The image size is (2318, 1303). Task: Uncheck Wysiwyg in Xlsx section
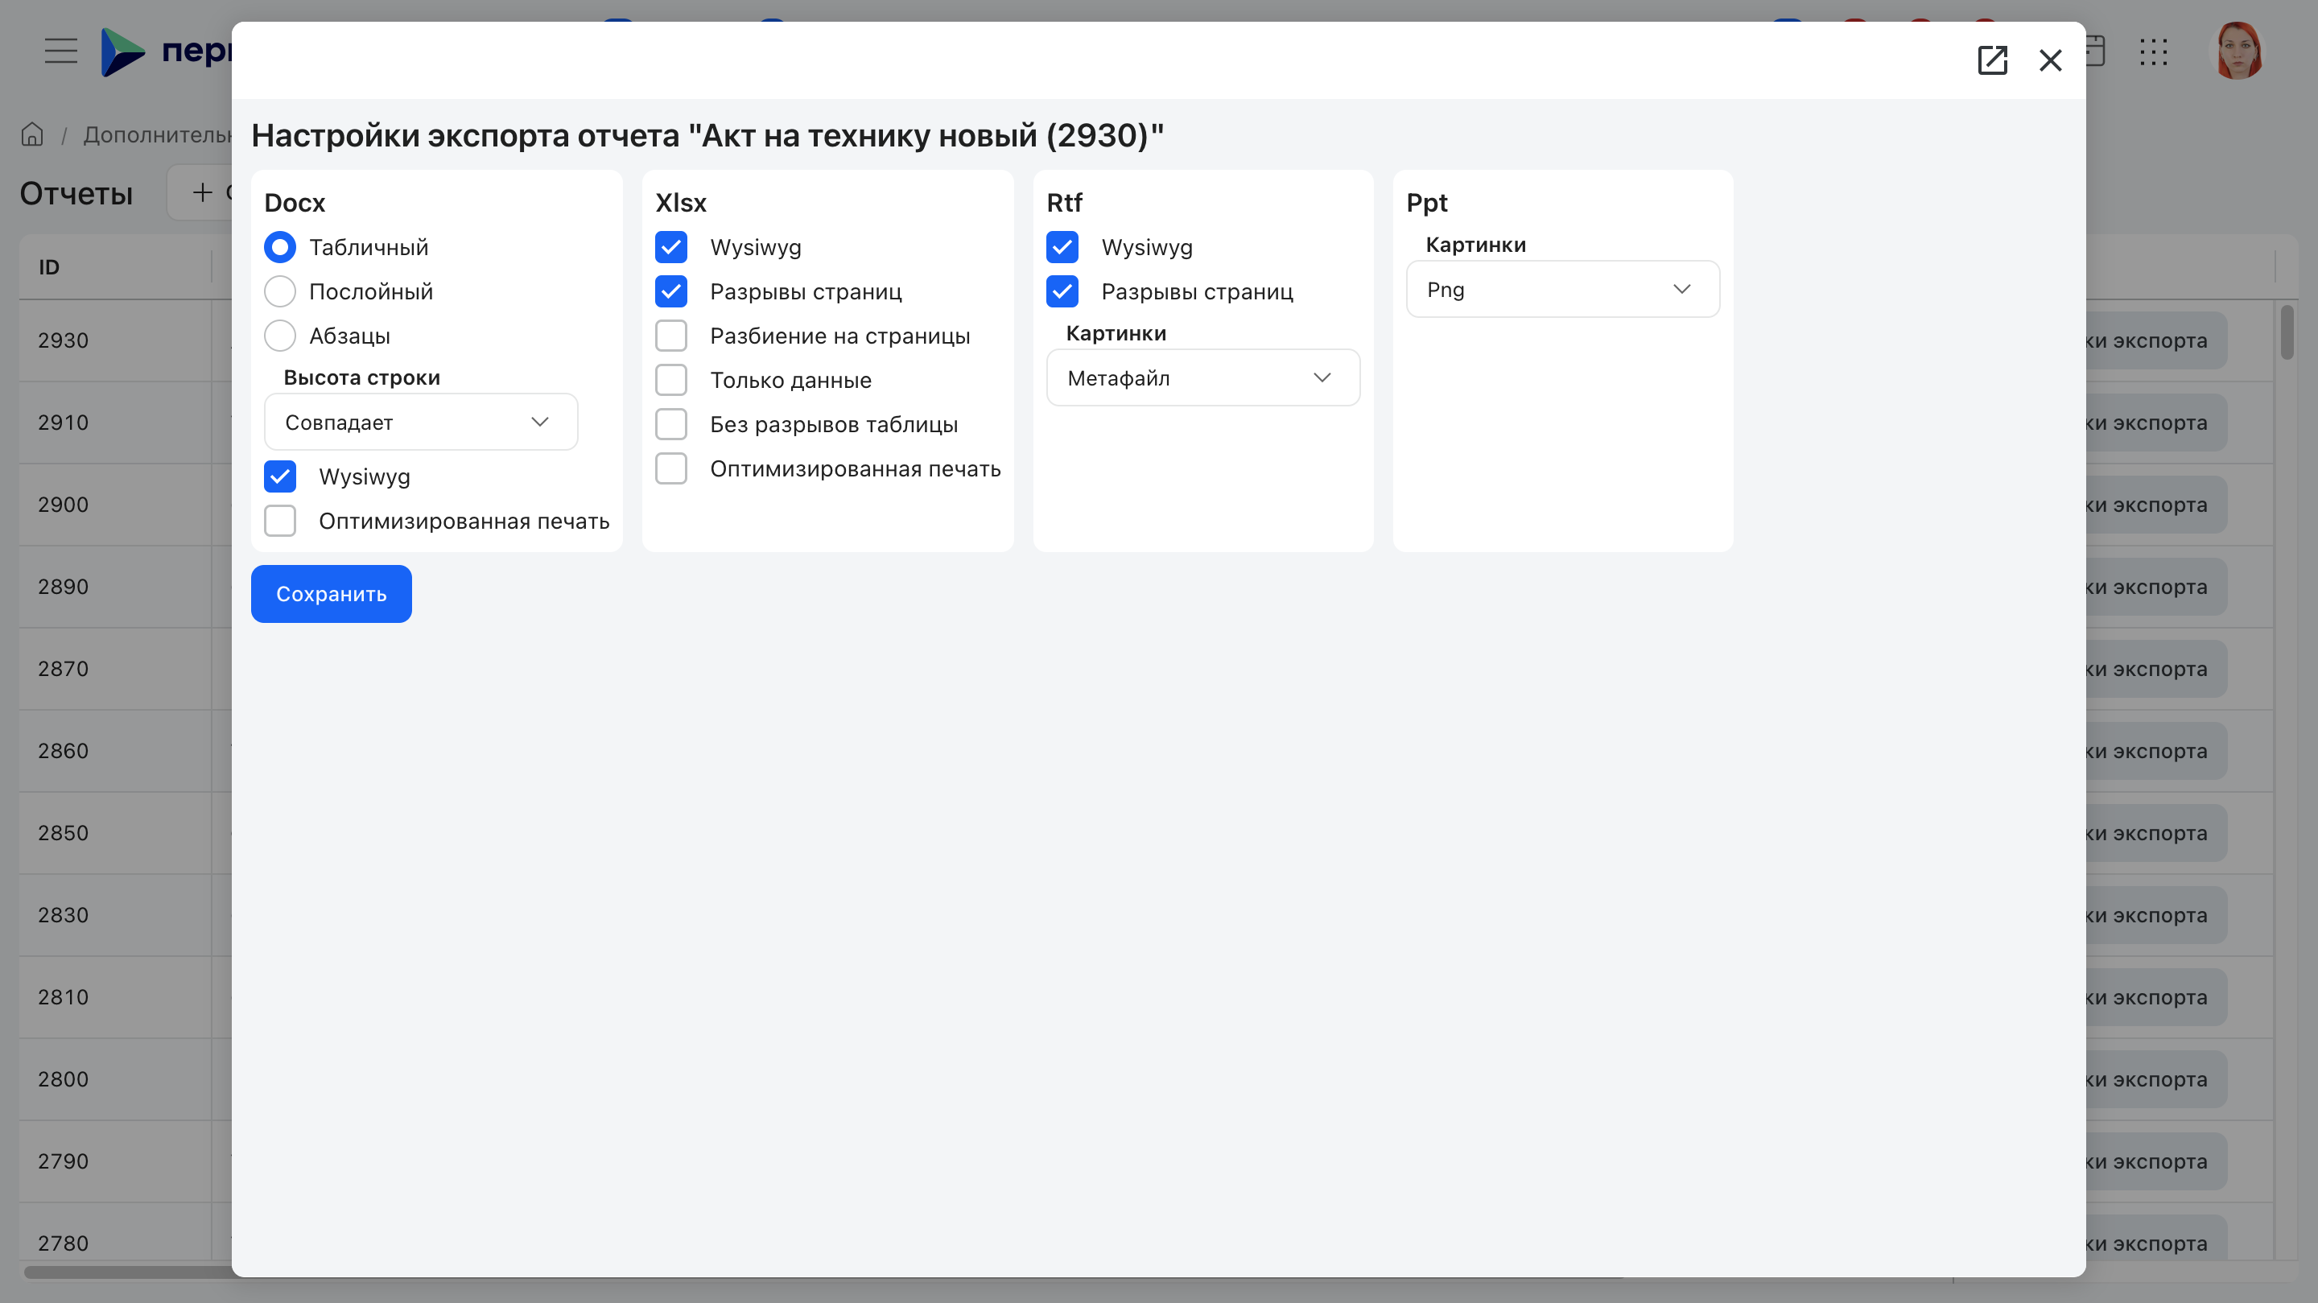pos(671,246)
